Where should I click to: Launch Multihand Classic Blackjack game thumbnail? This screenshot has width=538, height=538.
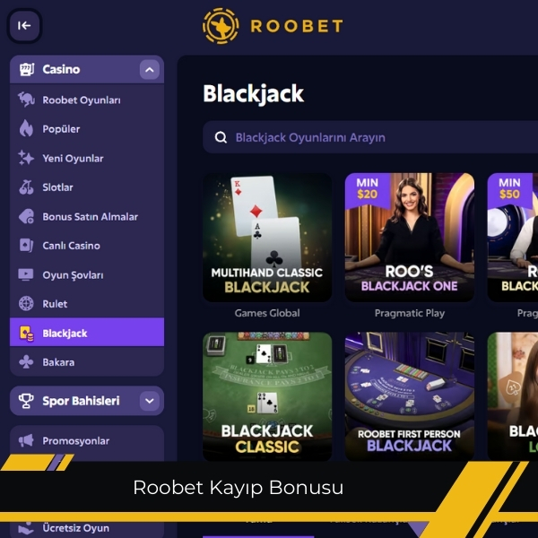point(267,238)
